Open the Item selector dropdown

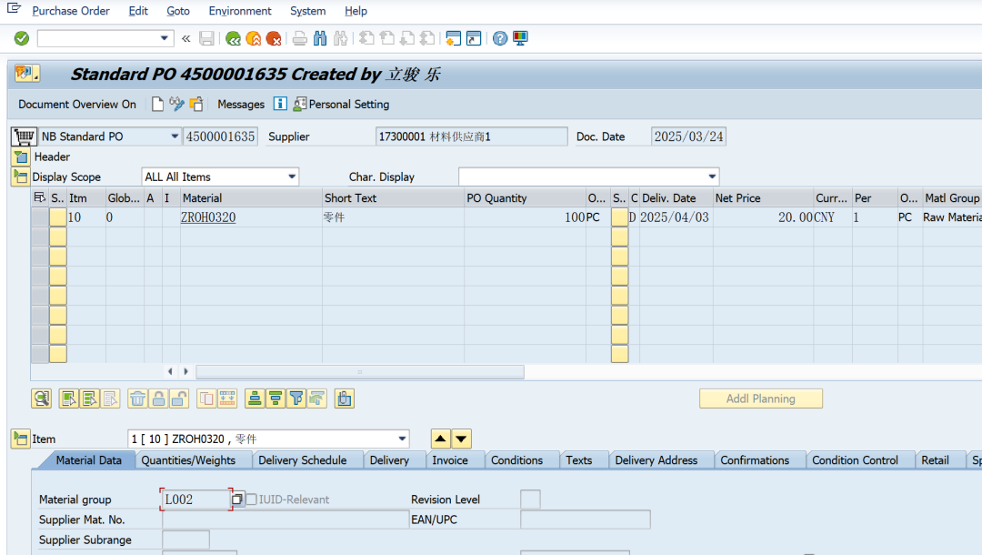[402, 439]
